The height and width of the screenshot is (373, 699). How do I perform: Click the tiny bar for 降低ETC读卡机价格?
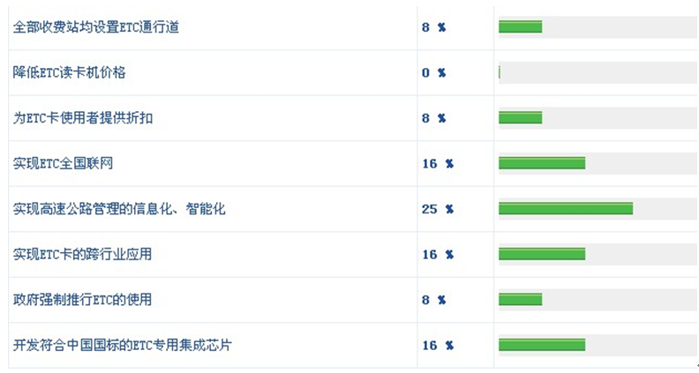point(500,72)
